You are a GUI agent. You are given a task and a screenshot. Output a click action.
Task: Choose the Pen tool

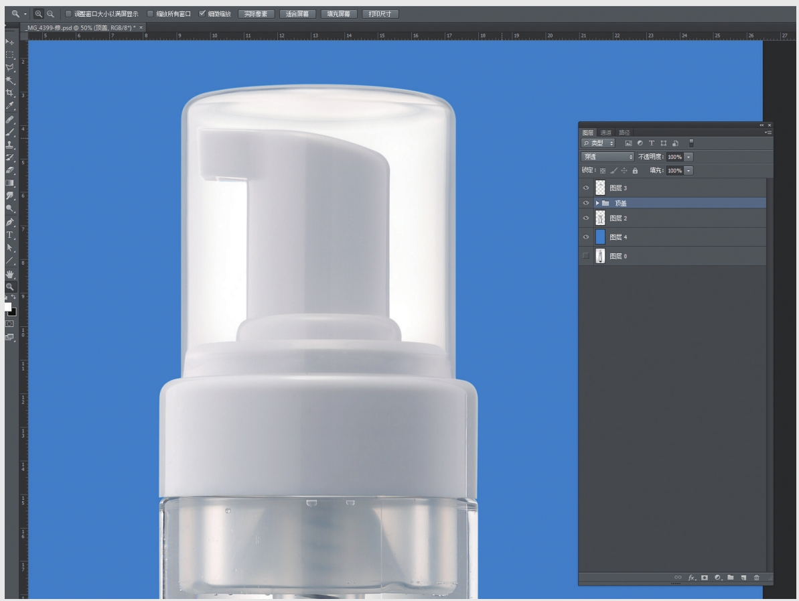click(x=9, y=222)
